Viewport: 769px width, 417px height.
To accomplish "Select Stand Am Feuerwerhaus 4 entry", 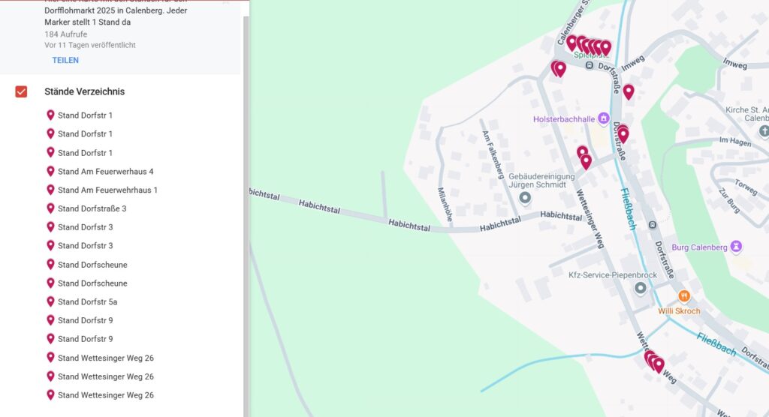I will pyautogui.click(x=105, y=172).
